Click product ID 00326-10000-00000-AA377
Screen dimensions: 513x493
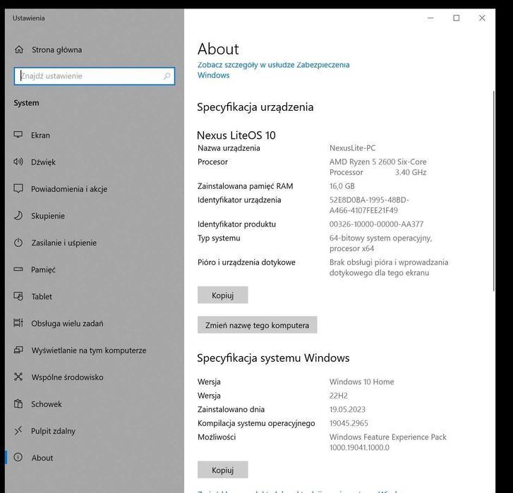pos(376,224)
